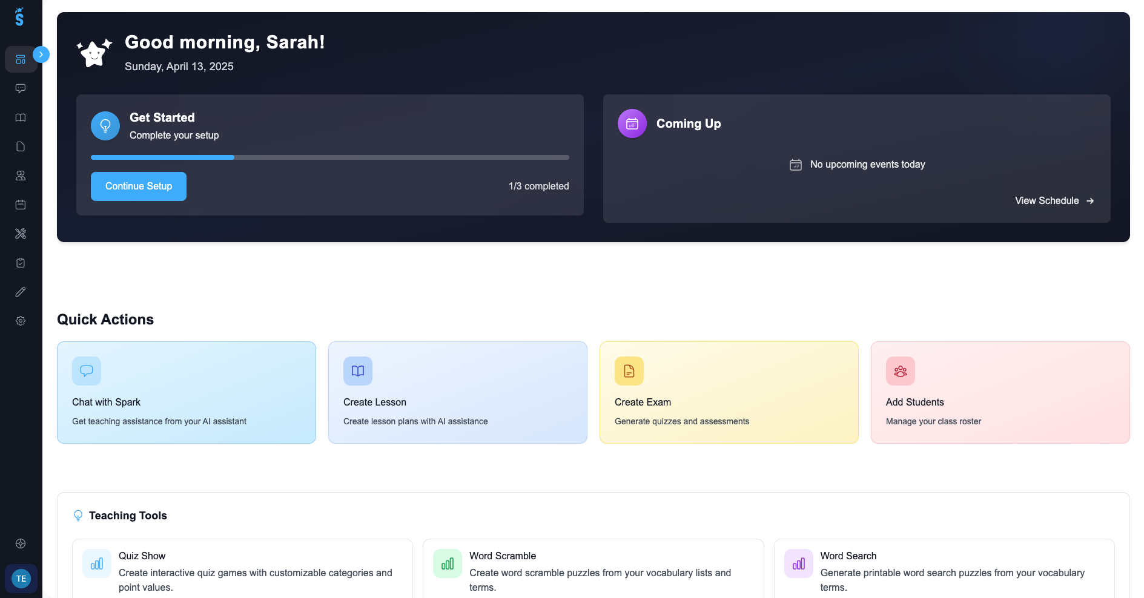Select the teaching tools wrench icon
The height and width of the screenshot is (598, 1144).
(x=21, y=233)
